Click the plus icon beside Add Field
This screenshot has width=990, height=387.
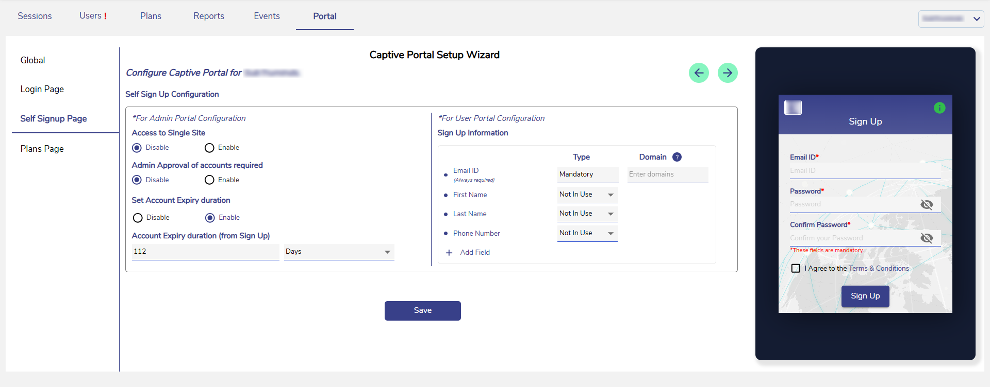click(x=449, y=253)
